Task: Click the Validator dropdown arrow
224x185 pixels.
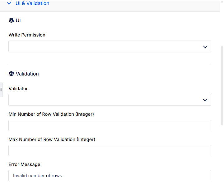Action: 205,100
